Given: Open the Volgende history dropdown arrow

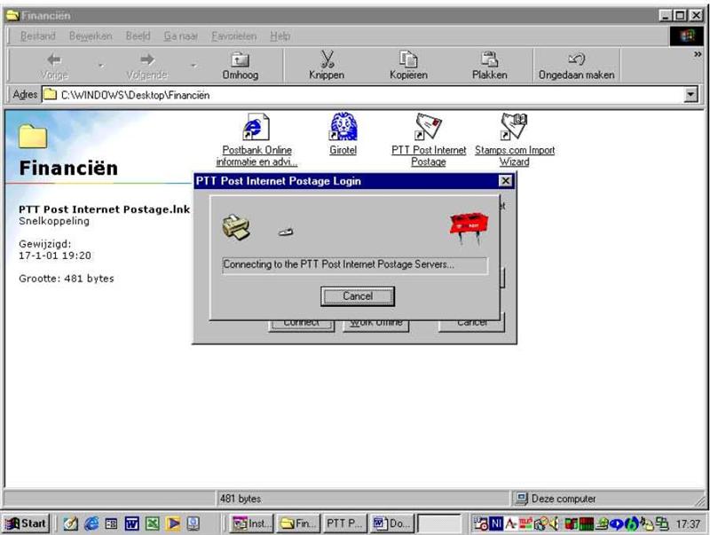Looking at the screenshot, I should coord(193,66).
